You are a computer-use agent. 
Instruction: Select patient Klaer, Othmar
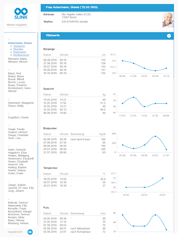16,220
